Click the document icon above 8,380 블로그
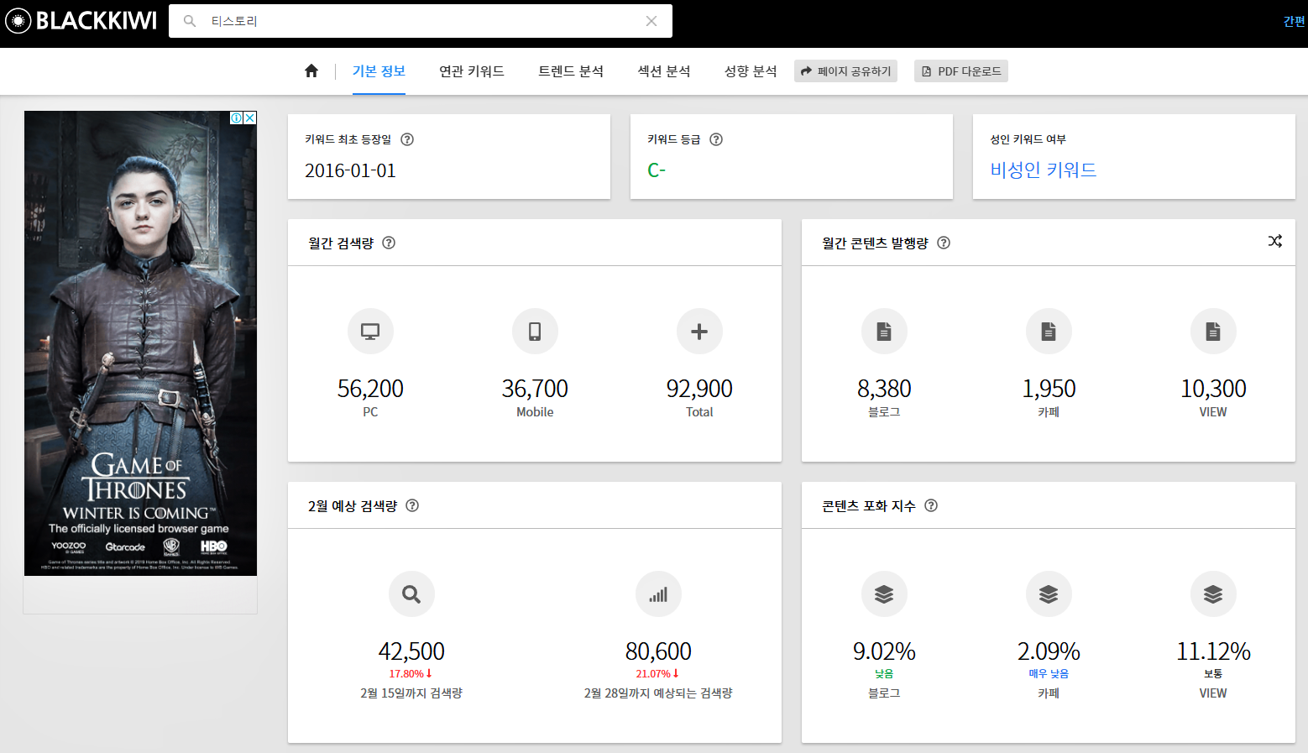 tap(884, 332)
